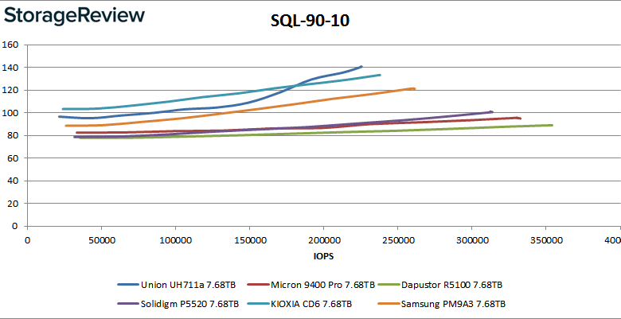Select the Union UH711a 7.68TB legend entry
This screenshot has width=621, height=319.
177,285
